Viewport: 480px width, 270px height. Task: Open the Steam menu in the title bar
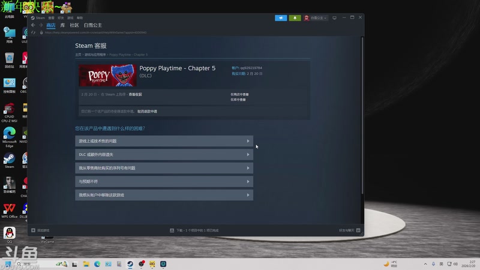38,18
